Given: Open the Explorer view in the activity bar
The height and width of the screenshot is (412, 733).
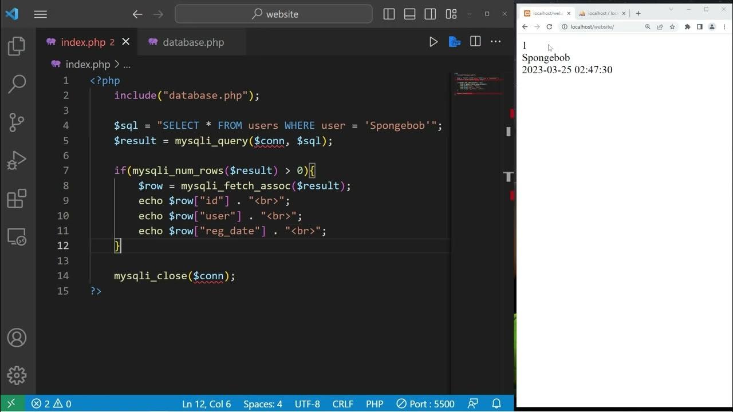Looking at the screenshot, I should click(17, 46).
